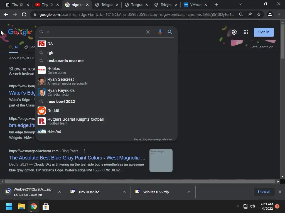Click in the Google search input field
The height and width of the screenshot is (213, 285).
[x=95, y=32]
